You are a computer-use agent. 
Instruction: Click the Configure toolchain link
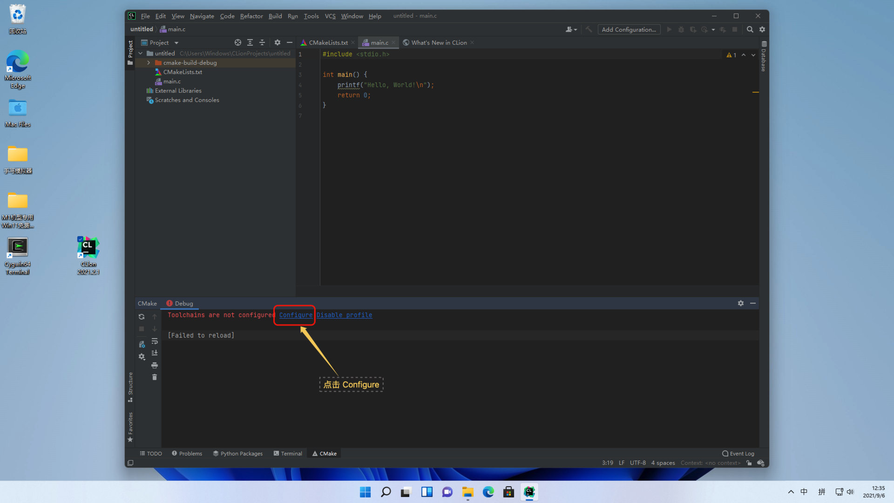click(x=296, y=315)
